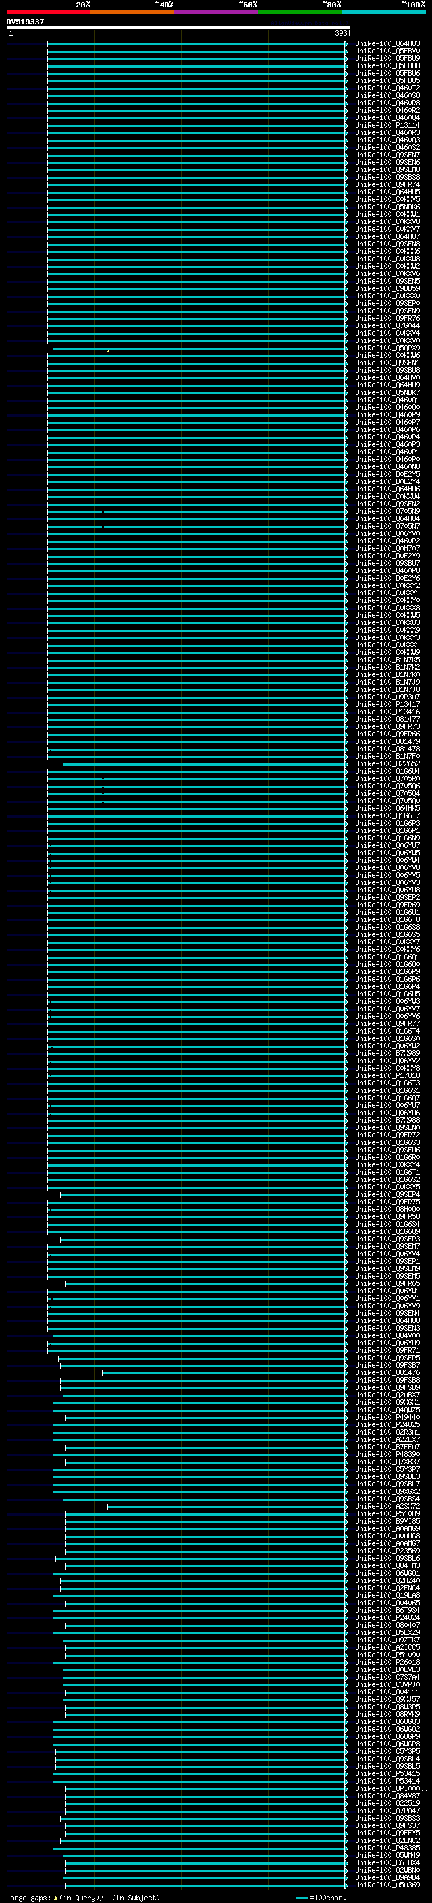This screenshot has height=1903, width=432.
Task: Select hit label UniRef100_P49440
Action: coord(387,1418)
